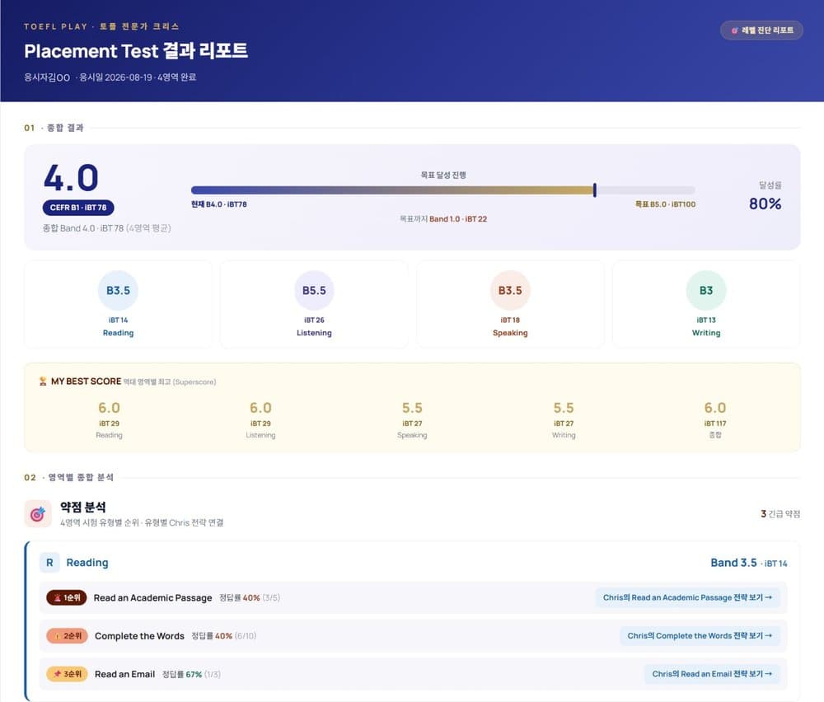Screen dimensions: 824x702
Task: Click the B3.5 circle on the Speaking card
Action: click(510, 291)
